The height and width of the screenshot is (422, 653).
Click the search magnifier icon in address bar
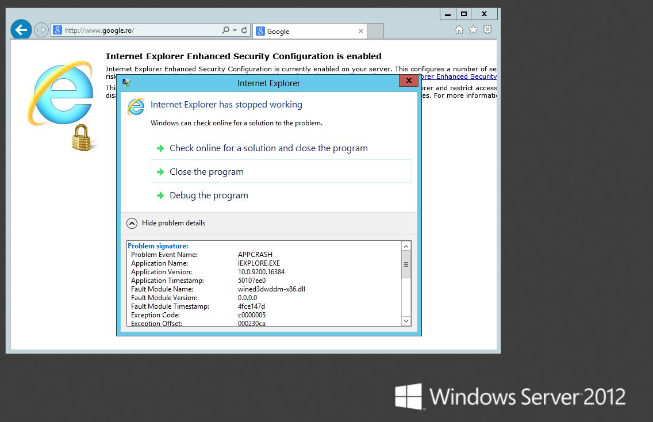coord(225,30)
